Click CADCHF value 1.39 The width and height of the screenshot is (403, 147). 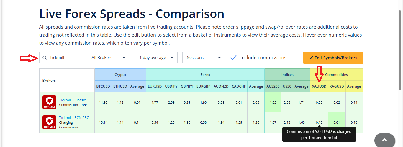pos(239,122)
